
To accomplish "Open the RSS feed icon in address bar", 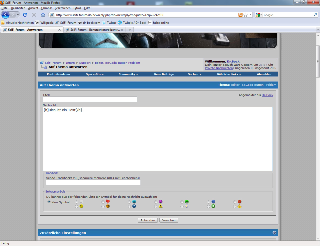I will click(x=240, y=15).
